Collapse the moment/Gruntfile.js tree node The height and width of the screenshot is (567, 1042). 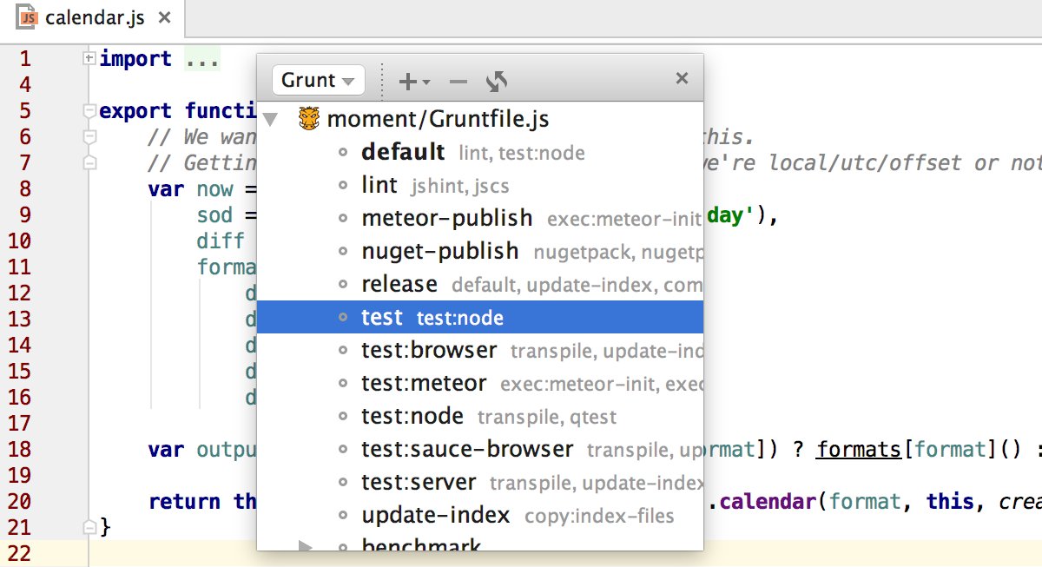click(x=270, y=119)
